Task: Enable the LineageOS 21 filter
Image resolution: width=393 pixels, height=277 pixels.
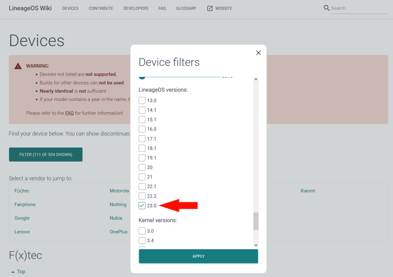Action: 142,177
